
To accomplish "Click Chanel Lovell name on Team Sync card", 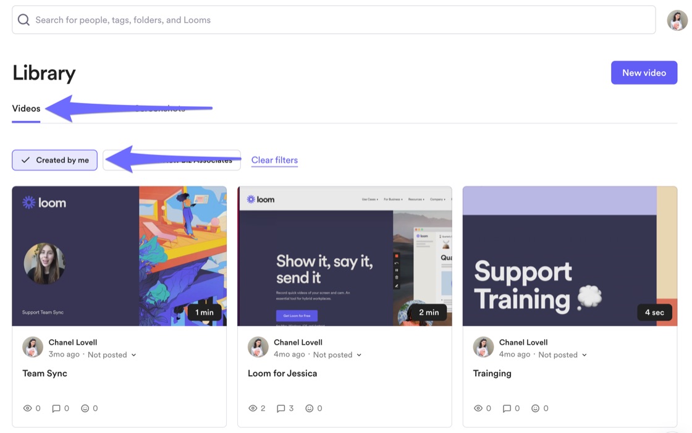I will coord(73,342).
